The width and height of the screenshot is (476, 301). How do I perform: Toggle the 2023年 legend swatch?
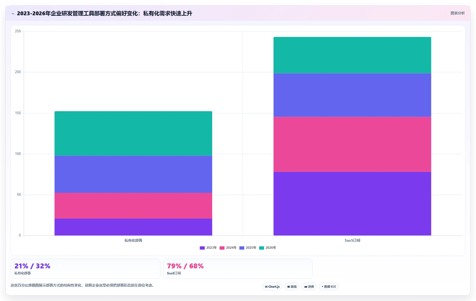202,248
